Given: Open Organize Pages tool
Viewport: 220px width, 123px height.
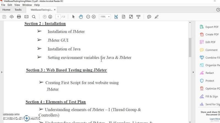Looking at the screenshot, I should [x=210, y=65].
